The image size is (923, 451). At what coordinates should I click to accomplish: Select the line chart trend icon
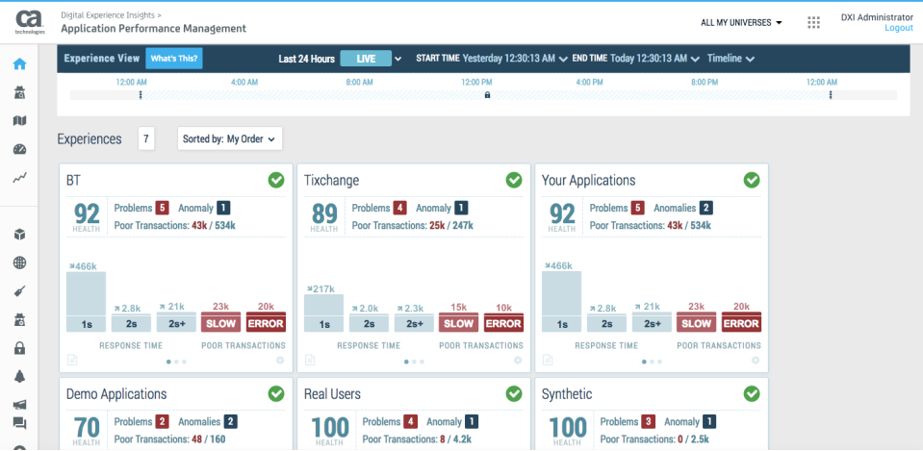[19, 178]
